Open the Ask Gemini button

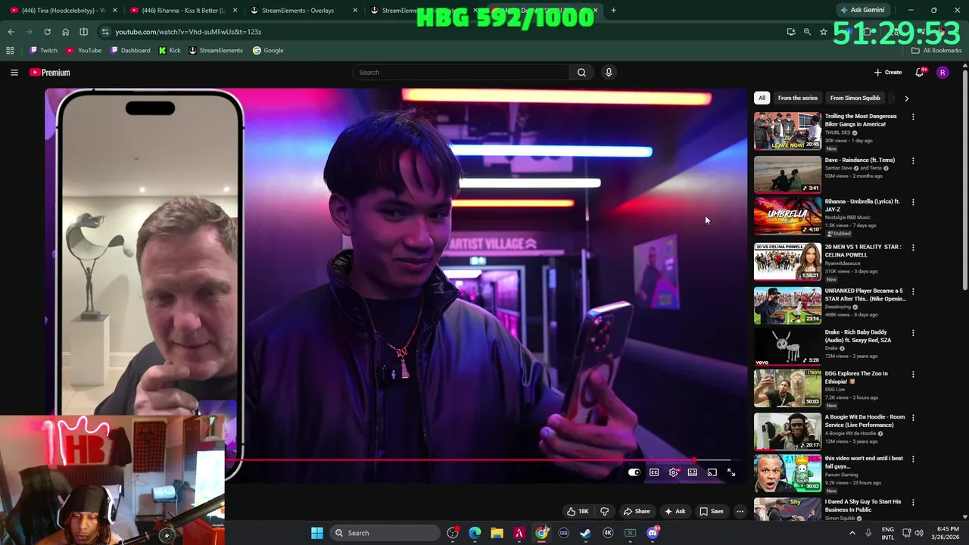862,11
